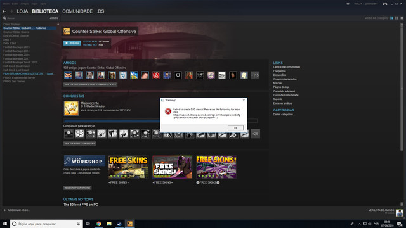The width and height of the screenshot is (406, 228).
Task: Switch to the list view mode icon
Action: coord(396,18)
